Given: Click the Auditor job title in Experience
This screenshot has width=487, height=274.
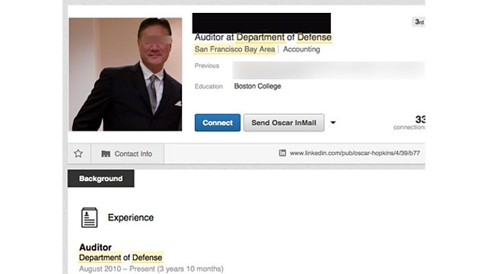Looking at the screenshot, I should point(95,247).
